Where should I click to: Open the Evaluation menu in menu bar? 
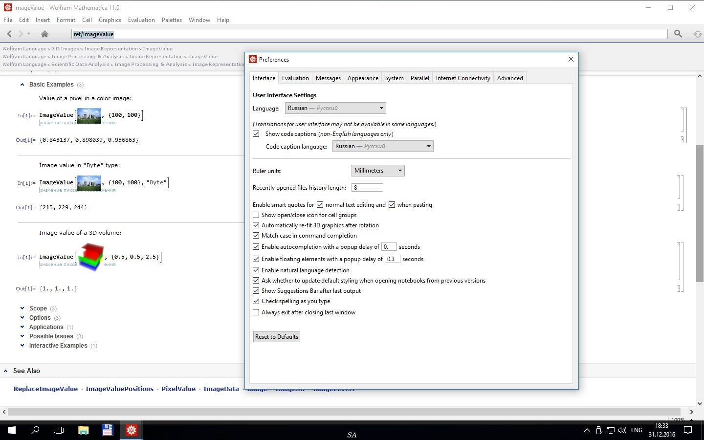coord(141,20)
